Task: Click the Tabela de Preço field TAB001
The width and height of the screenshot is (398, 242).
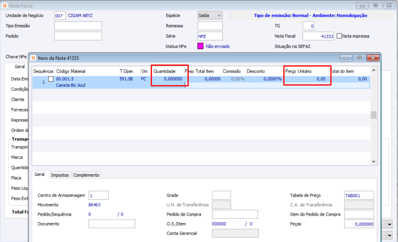Action: coord(359,195)
